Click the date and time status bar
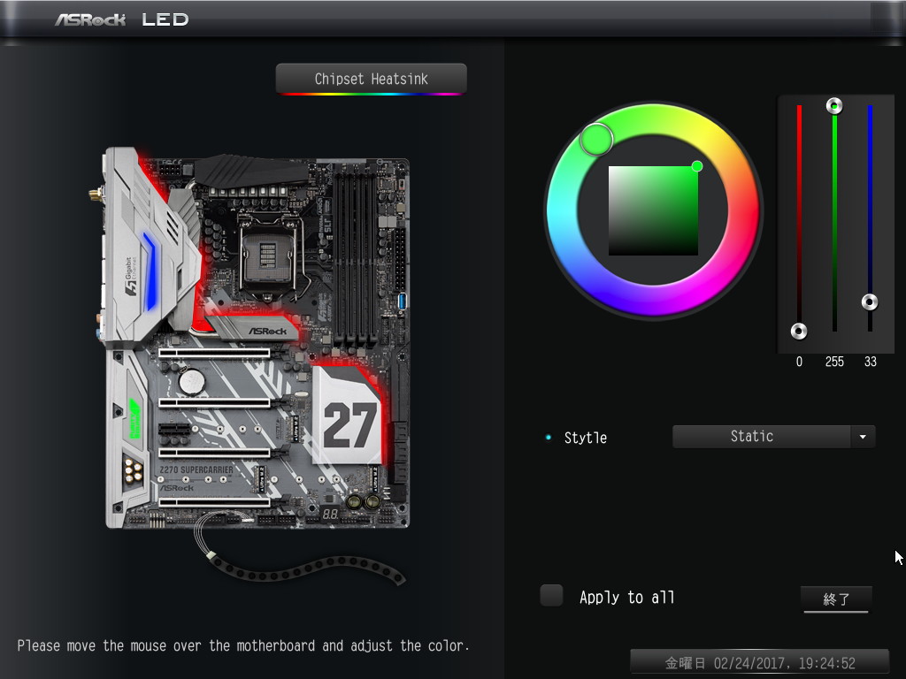This screenshot has width=906, height=679. [759, 663]
